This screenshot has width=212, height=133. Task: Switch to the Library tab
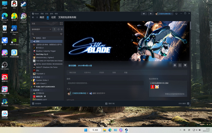pyautogui.click(x=48, y=17)
